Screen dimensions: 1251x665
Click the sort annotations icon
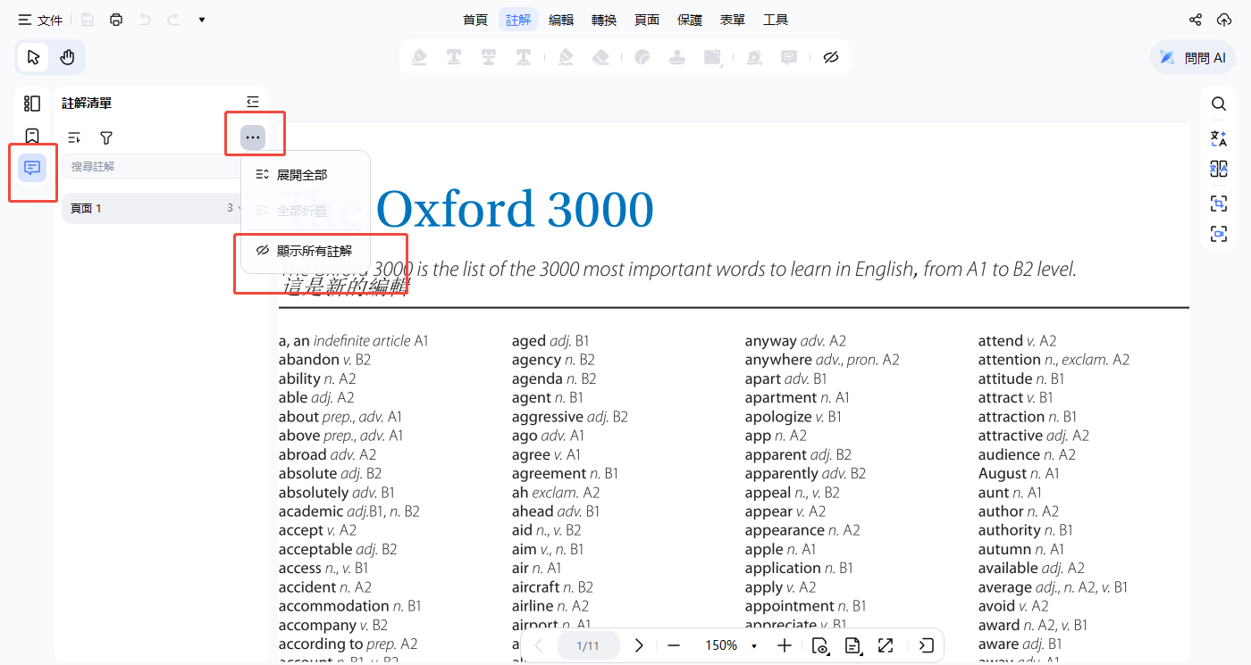coord(74,137)
